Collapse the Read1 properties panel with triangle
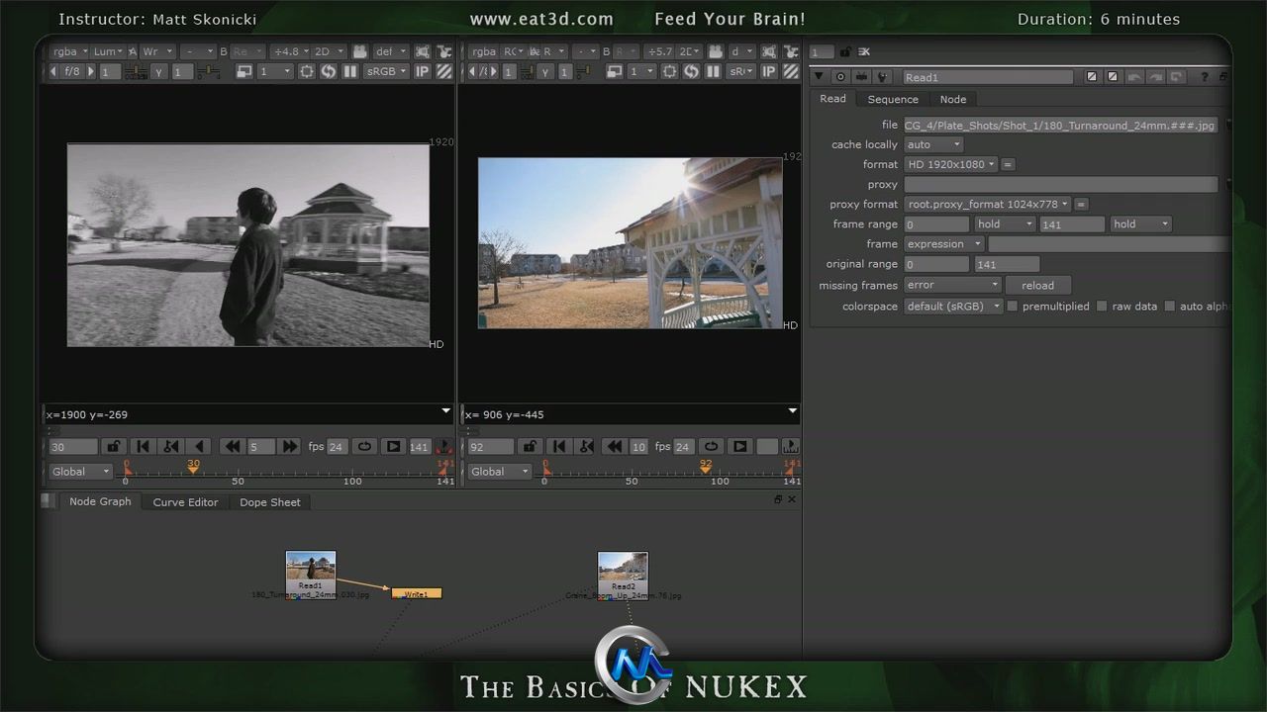The height and width of the screenshot is (712, 1267). 819,77
